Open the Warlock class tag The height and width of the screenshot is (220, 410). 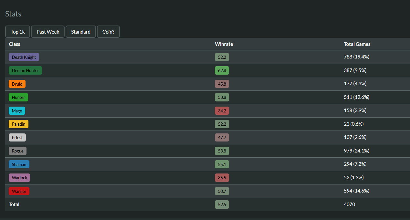(x=19, y=178)
